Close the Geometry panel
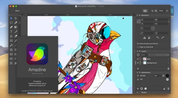 pyautogui.click(x=138, y=15)
